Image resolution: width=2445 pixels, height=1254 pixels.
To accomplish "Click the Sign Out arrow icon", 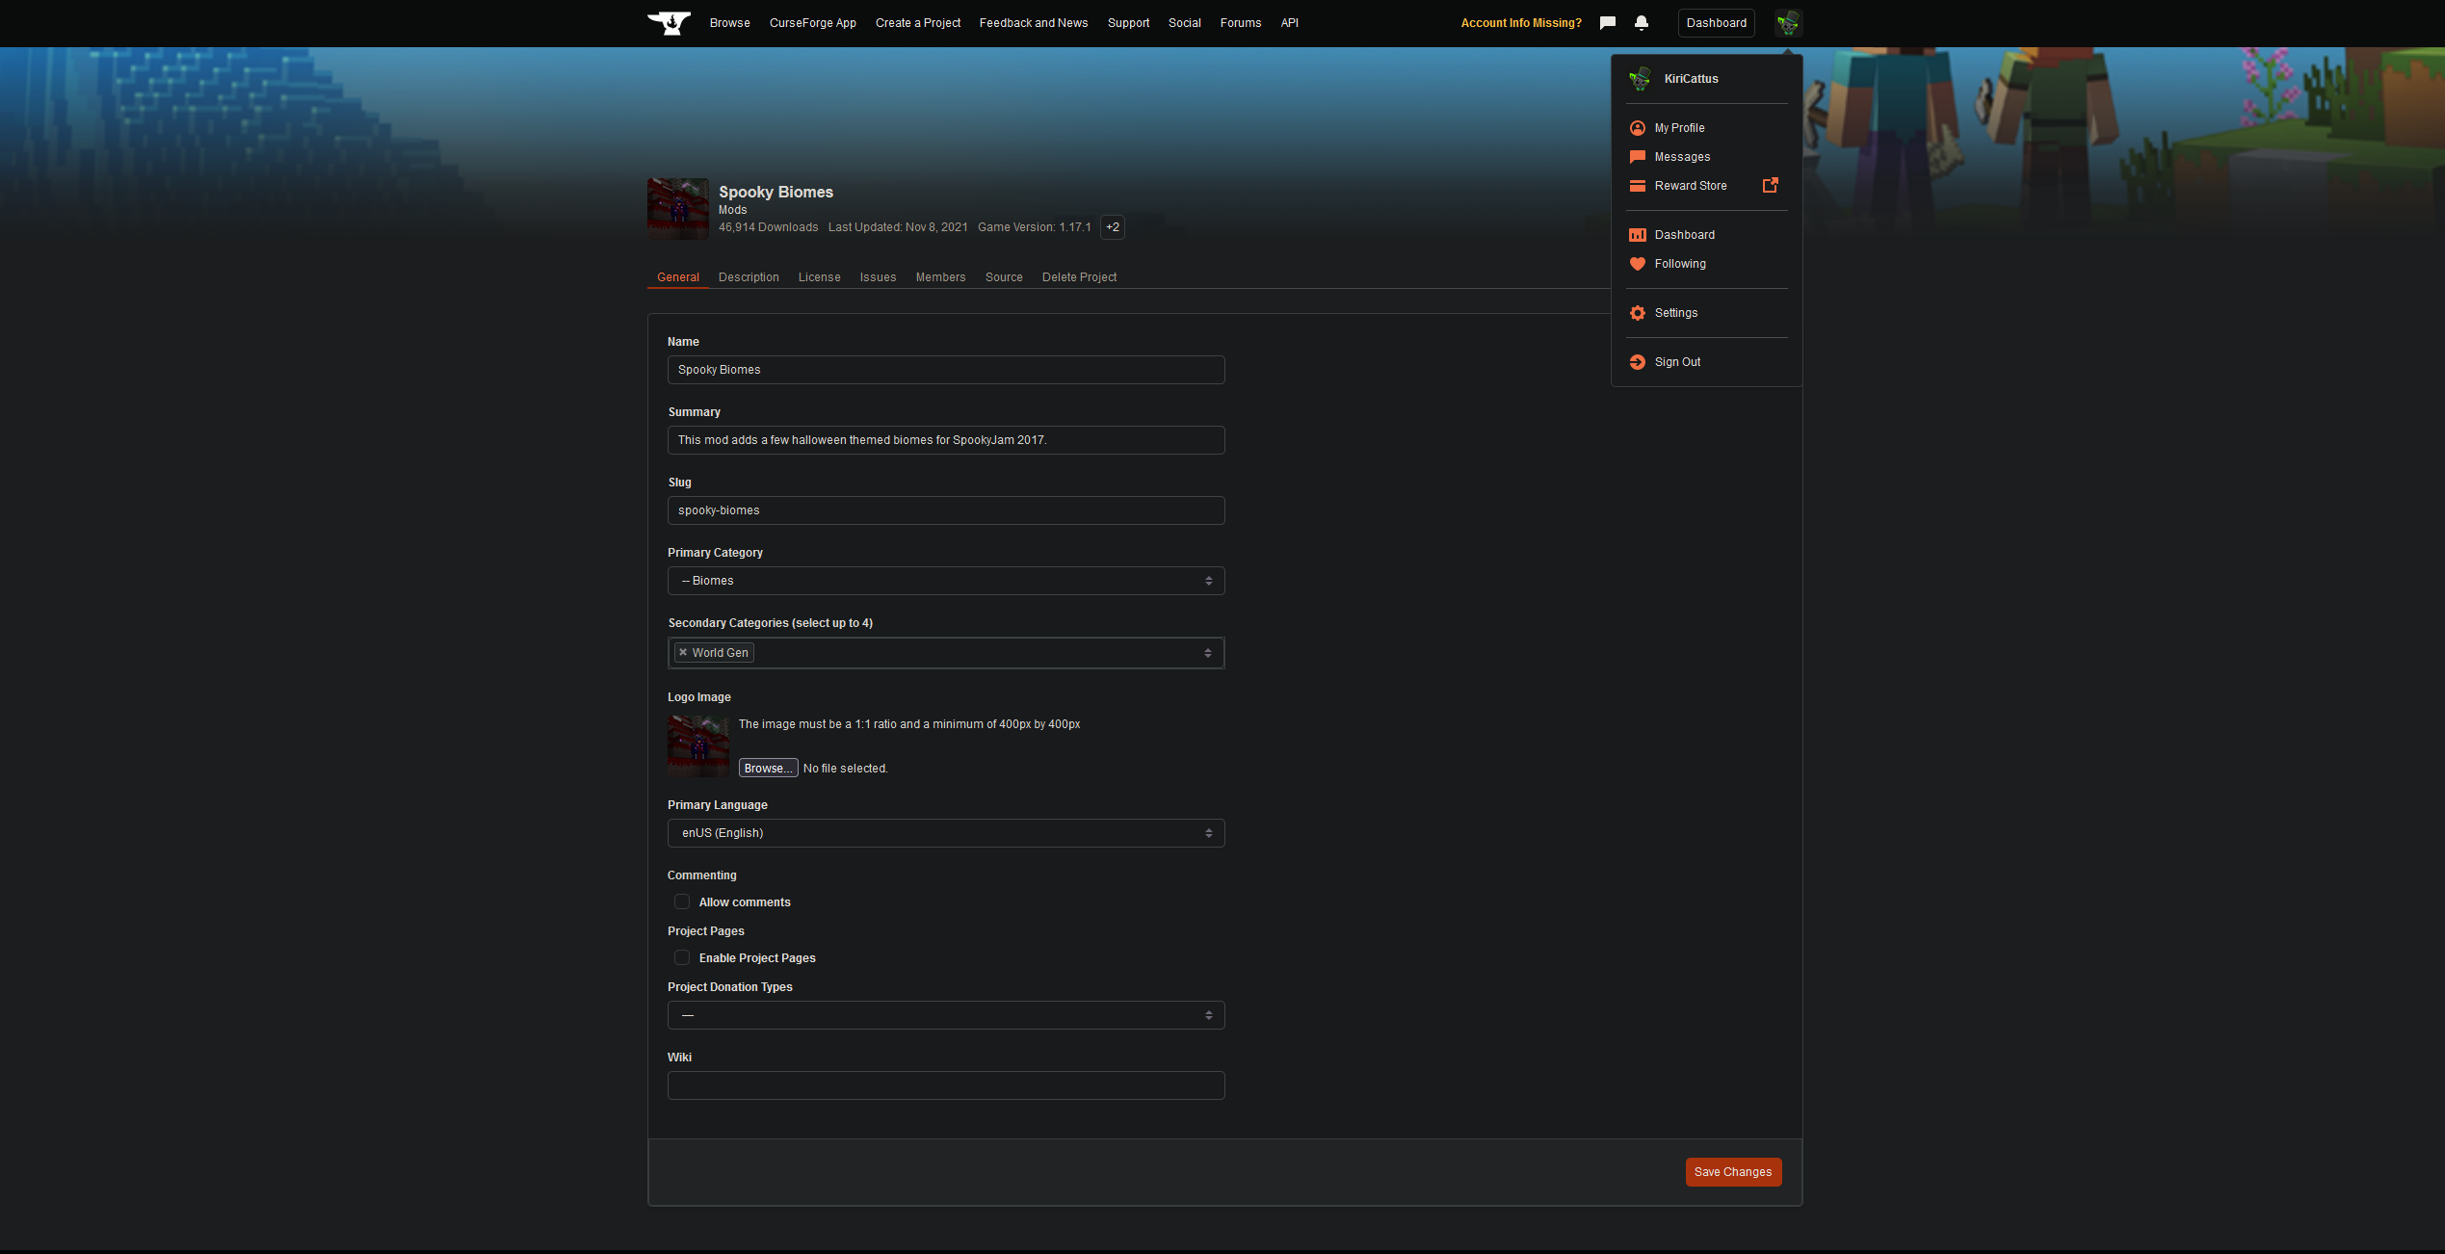I will pyautogui.click(x=1637, y=362).
